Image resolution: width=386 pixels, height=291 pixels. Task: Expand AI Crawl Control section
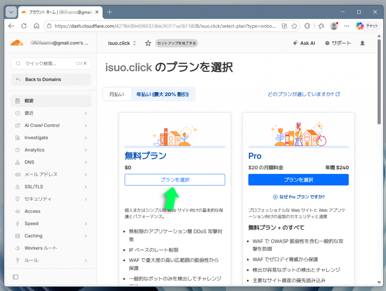tap(51, 125)
